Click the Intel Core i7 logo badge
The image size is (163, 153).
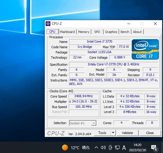point(145,49)
